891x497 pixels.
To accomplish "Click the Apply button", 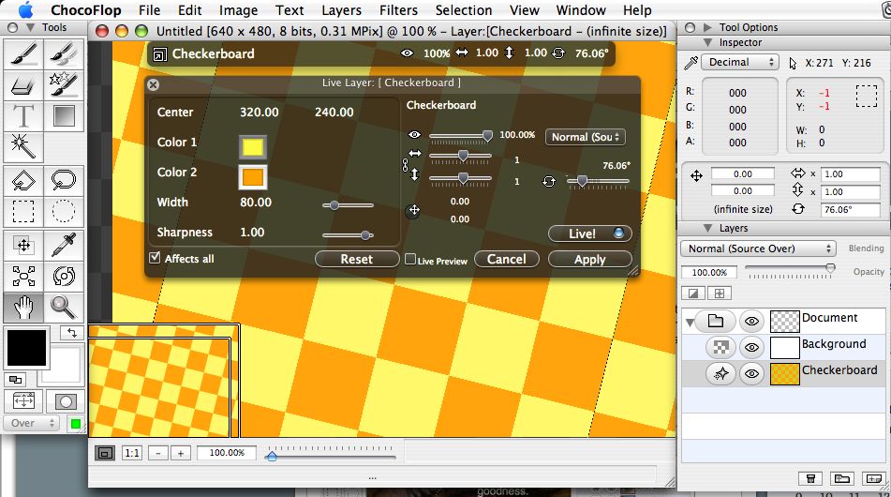I will click(x=589, y=260).
